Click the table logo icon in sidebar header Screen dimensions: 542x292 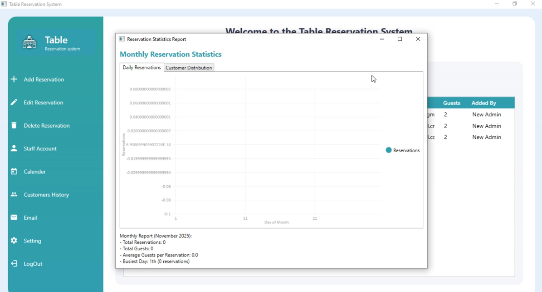(x=29, y=43)
